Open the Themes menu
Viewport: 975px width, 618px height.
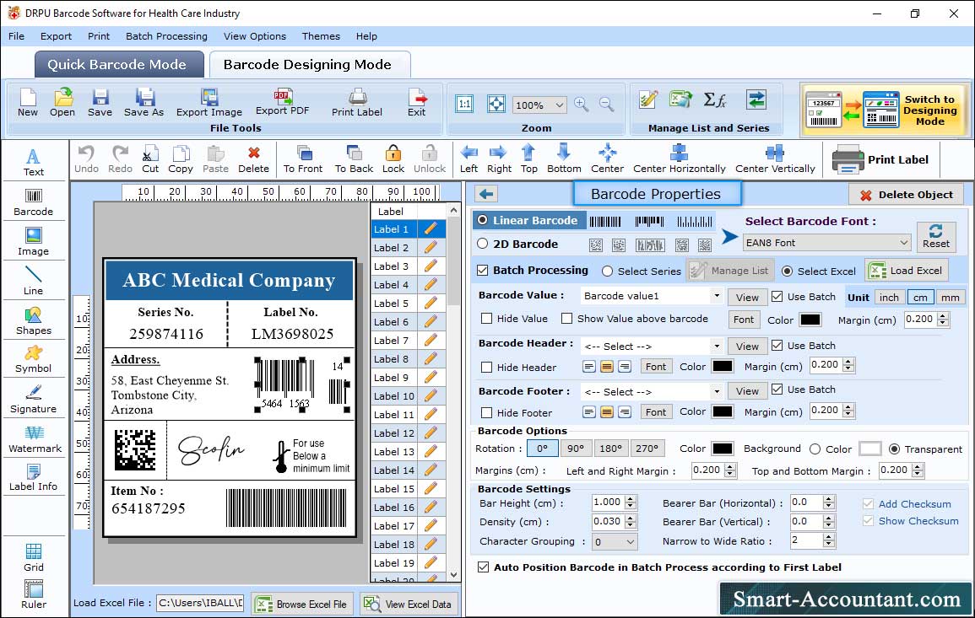coord(321,36)
